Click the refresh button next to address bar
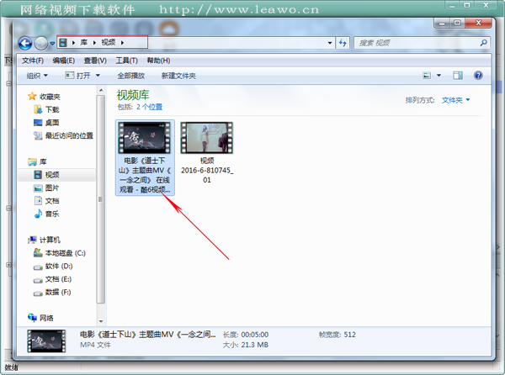Screen dimensions: 505x375 coord(343,43)
